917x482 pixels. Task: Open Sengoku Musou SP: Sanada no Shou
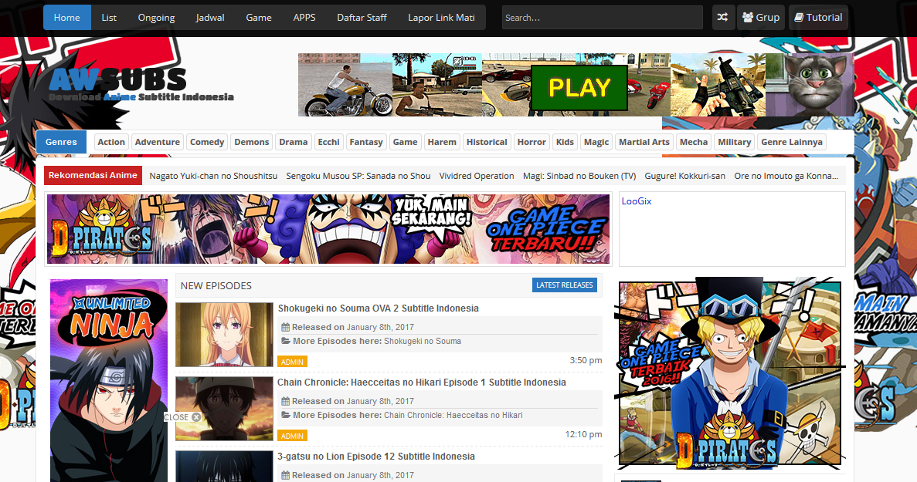tap(358, 176)
